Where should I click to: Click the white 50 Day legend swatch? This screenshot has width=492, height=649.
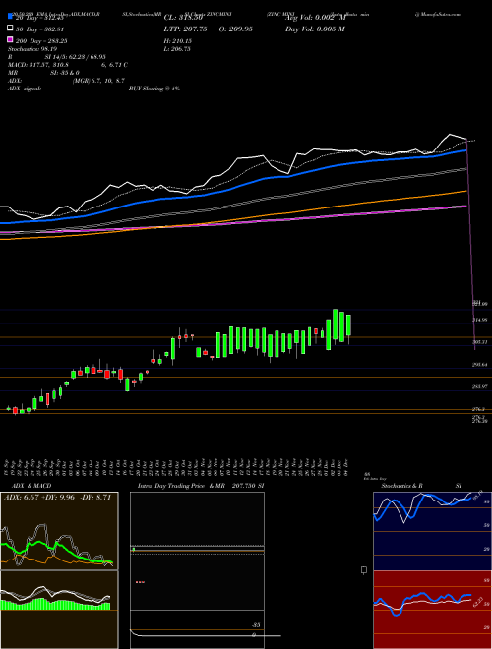click(10, 29)
